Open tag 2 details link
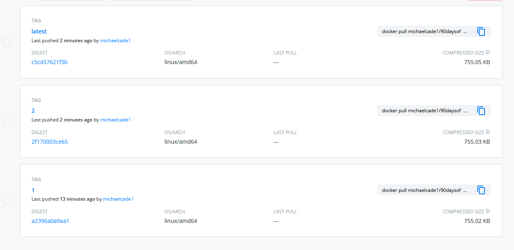Screen dimensions: 514x250 (x=33, y=111)
